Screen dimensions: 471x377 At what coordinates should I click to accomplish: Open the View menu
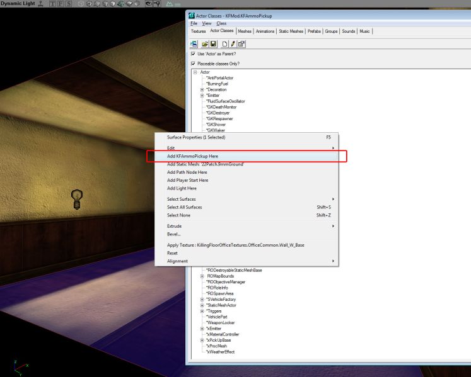[206, 23]
